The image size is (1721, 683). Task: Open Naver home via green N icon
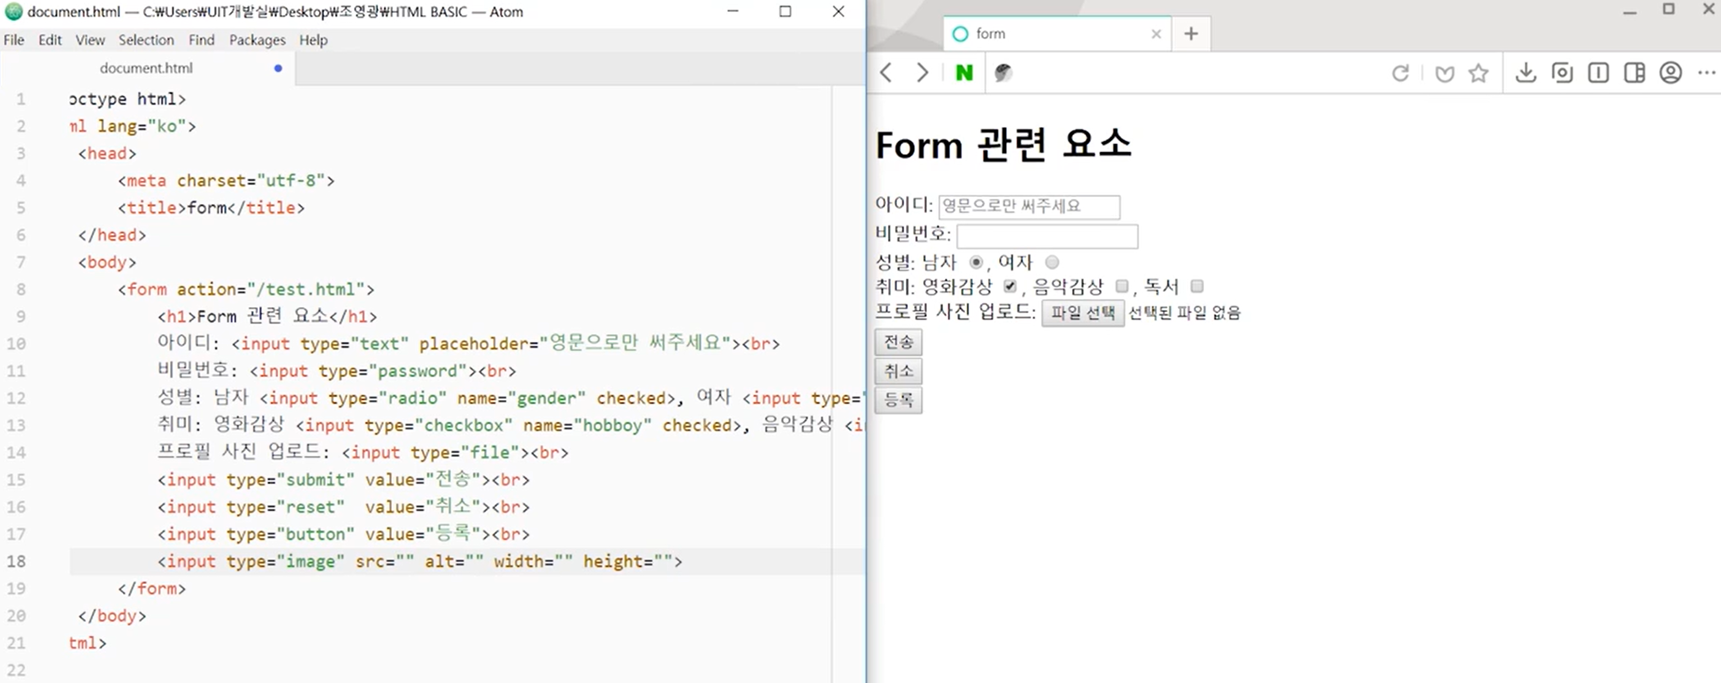[964, 72]
